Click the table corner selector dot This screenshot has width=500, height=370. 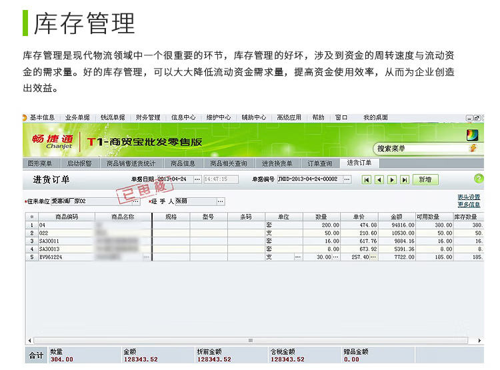(32, 217)
